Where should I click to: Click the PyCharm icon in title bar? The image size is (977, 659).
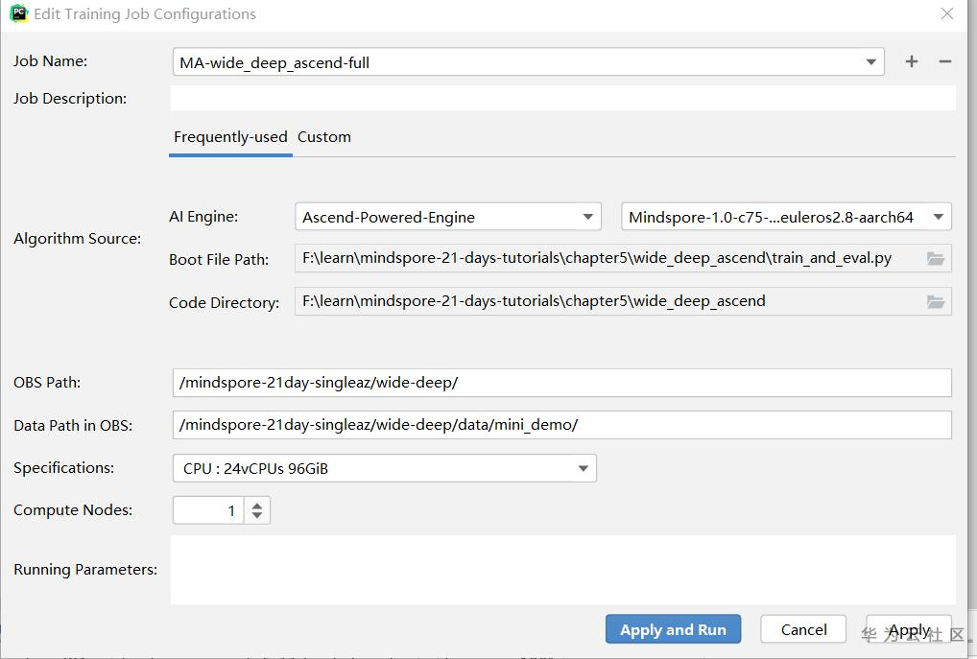[x=18, y=13]
